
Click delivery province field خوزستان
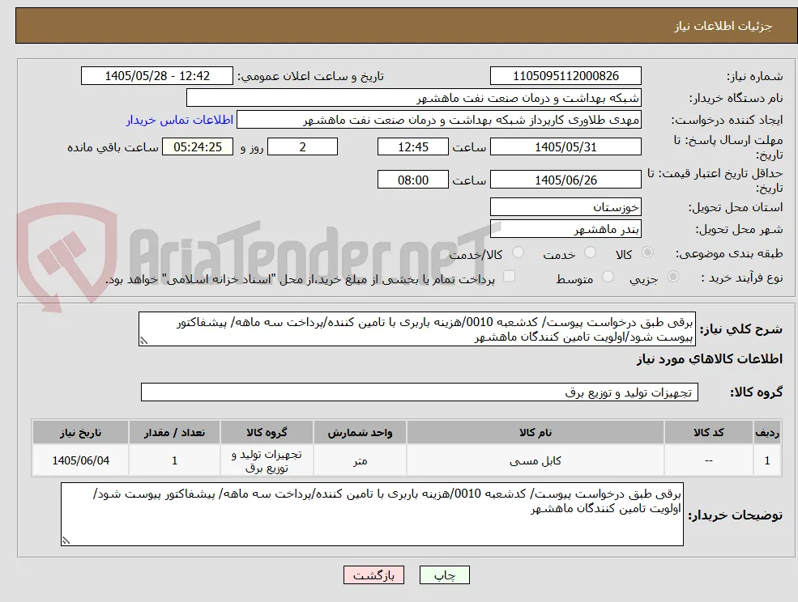tap(565, 207)
